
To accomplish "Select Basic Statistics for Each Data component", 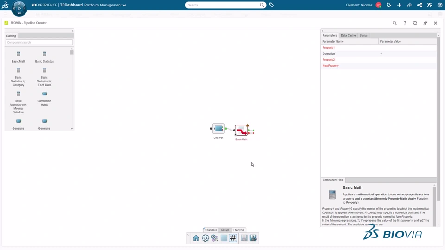I will tap(44, 77).
